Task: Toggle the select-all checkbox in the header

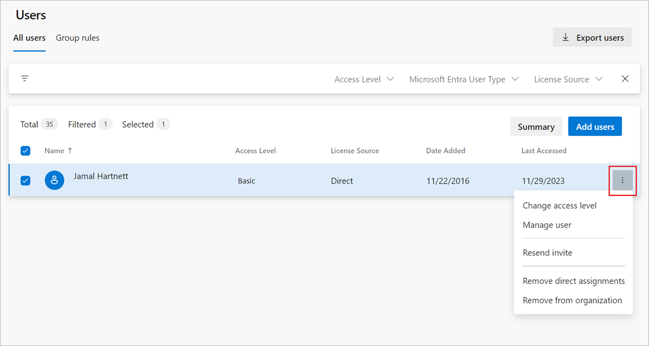Action: (25, 151)
